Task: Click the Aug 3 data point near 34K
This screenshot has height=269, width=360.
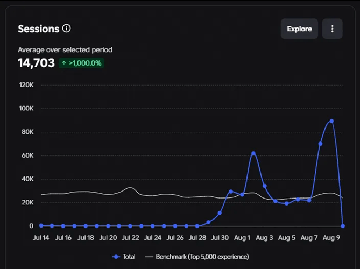Action: click(x=265, y=186)
